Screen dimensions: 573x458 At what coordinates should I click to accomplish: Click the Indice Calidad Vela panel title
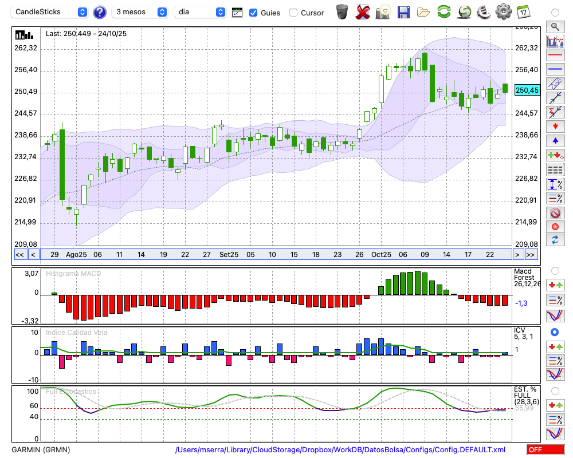point(76,333)
